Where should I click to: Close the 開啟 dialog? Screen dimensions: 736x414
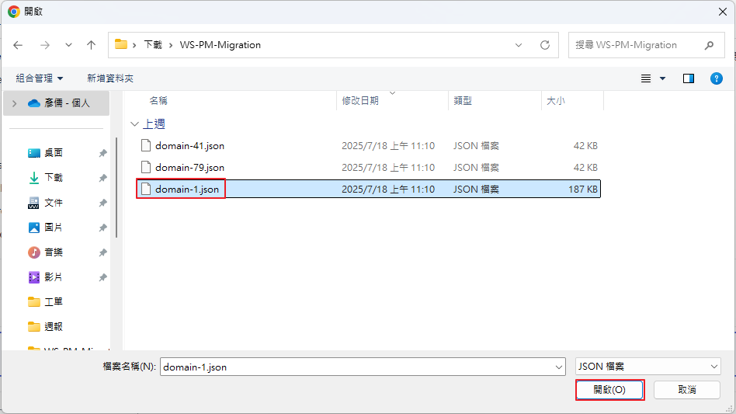(723, 12)
